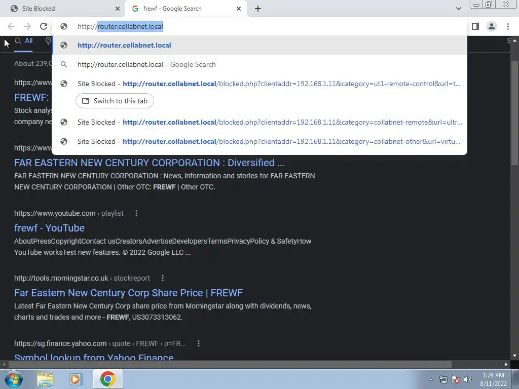Toggle the side panel icon
The image size is (519, 389).
[475, 26]
